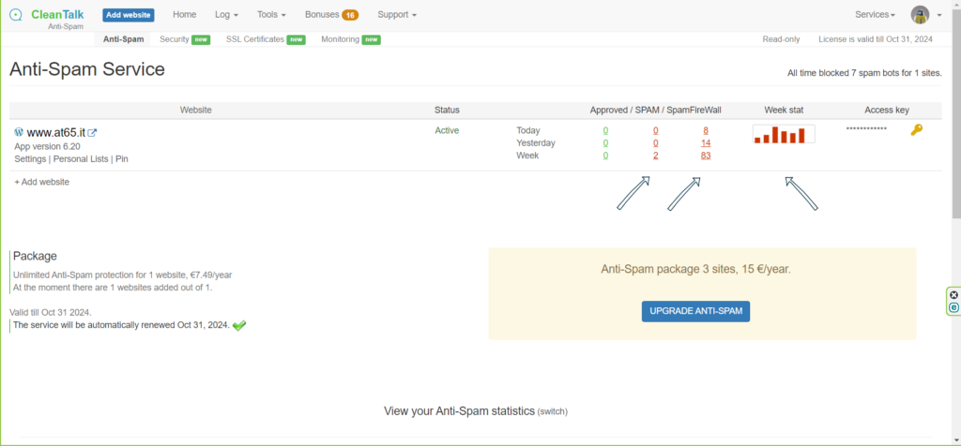Go to Home in top navigation
961x446 pixels.
[x=185, y=15]
